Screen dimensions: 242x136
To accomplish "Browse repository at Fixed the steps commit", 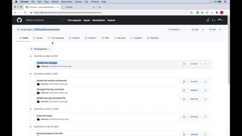I will coord(205,117).
